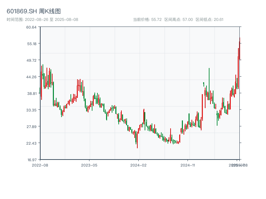This screenshot has height=199, width=266.
Task: Click the y-axis value 27.89
Action: tap(31, 127)
